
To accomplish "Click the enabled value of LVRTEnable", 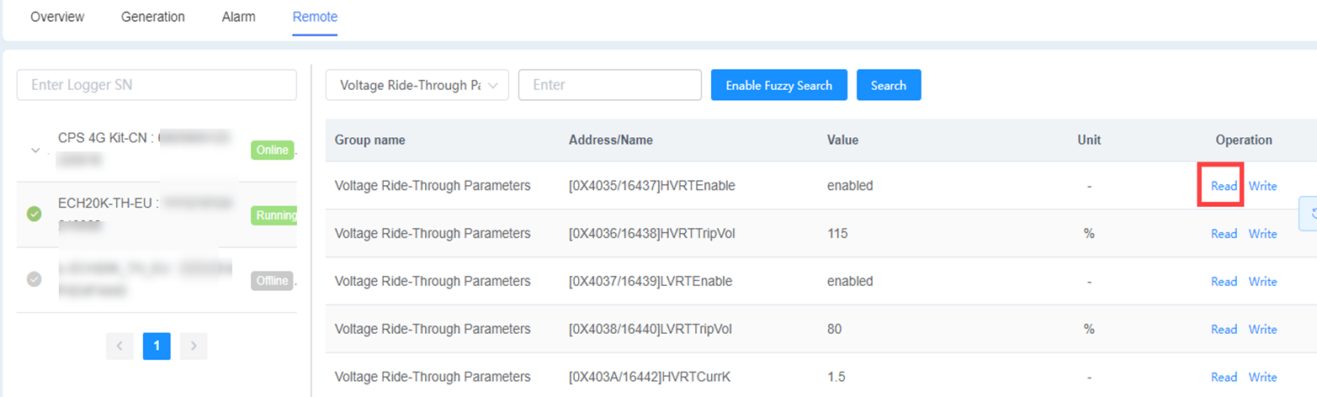I will point(850,281).
